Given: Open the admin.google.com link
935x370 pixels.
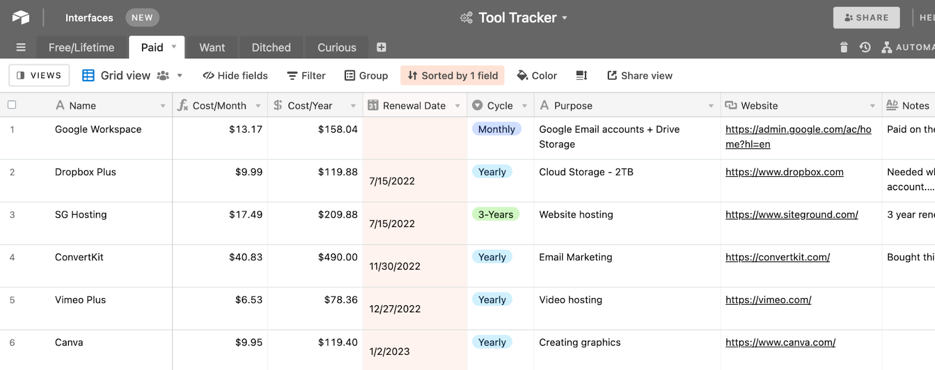Looking at the screenshot, I should point(798,137).
